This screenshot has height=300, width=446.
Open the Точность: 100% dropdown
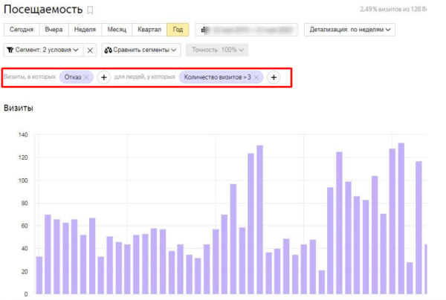coord(217,50)
